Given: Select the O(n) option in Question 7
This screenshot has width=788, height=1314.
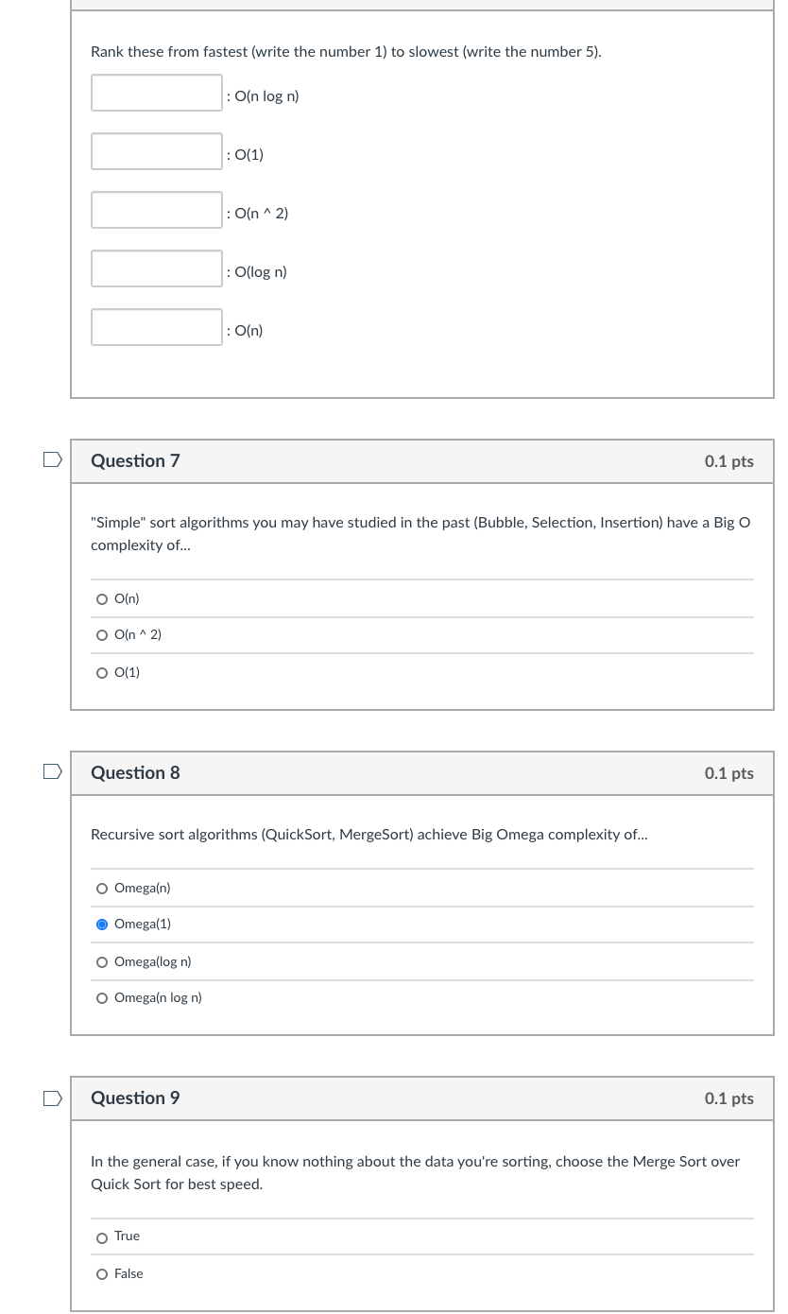Looking at the screenshot, I should pos(102,598).
